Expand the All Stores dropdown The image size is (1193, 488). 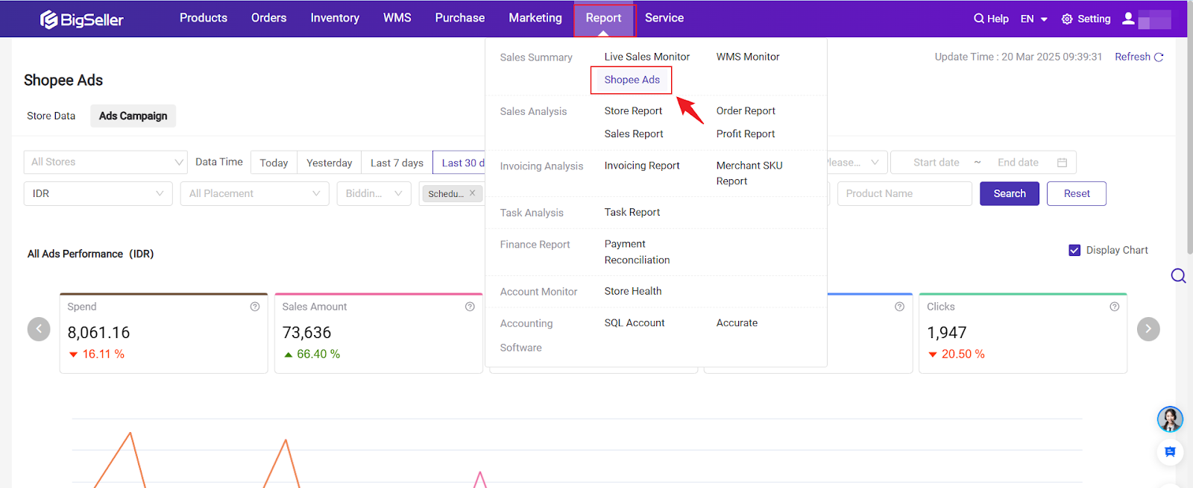(105, 162)
